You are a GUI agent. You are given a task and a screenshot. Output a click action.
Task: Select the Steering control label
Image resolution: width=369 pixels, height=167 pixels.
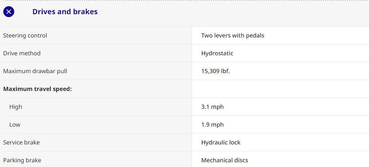pos(25,36)
